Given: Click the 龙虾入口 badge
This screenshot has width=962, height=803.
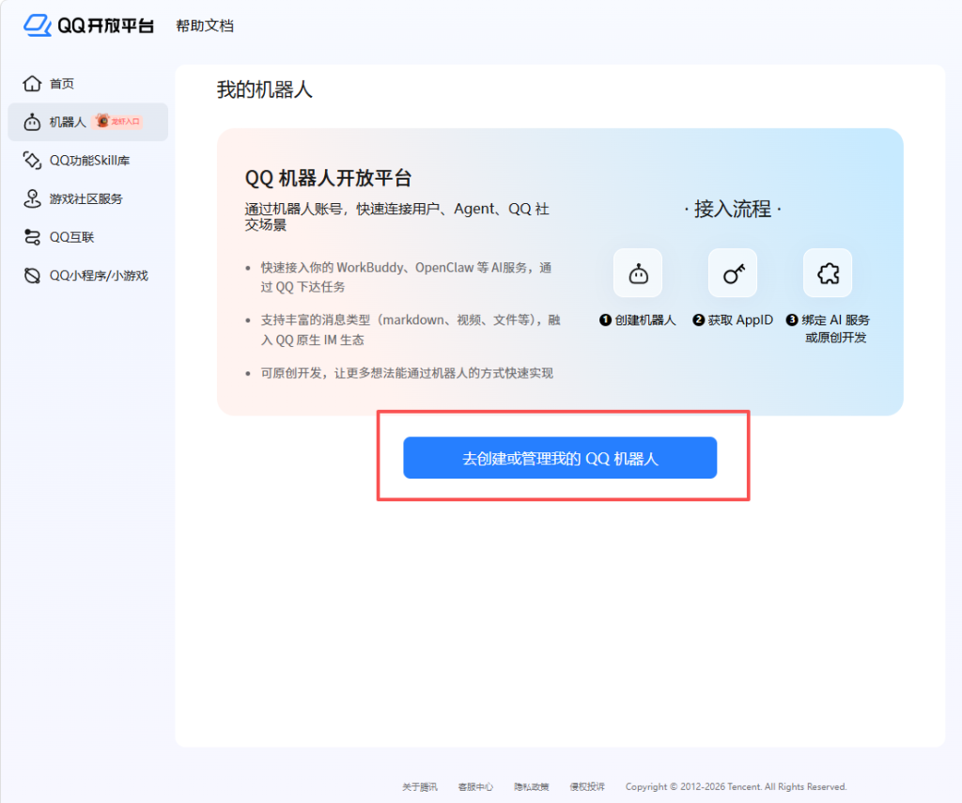Looking at the screenshot, I should (117, 121).
